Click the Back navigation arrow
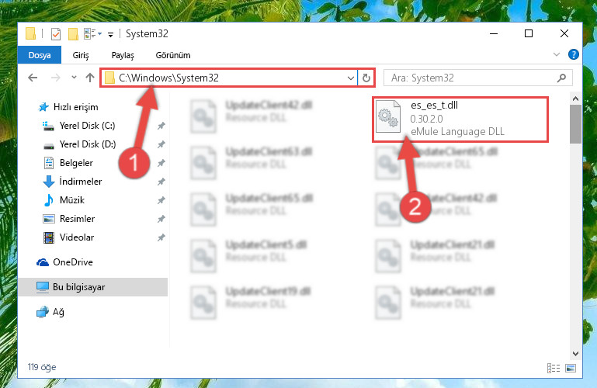Screen dimensions: 597x388 pyautogui.click(x=33, y=78)
